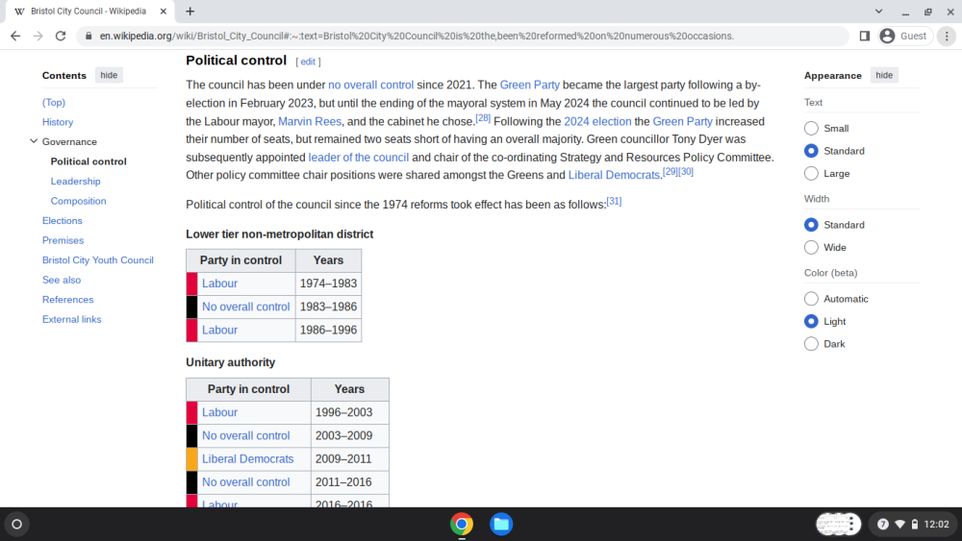
Task: Hide the Appearance panel
Action: pyautogui.click(x=884, y=75)
